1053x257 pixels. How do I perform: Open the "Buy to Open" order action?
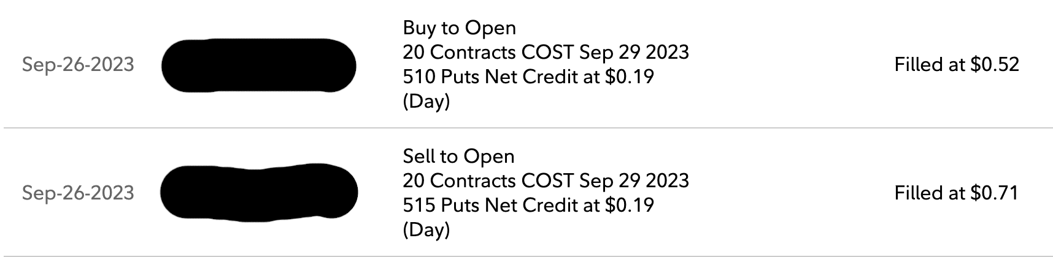tap(459, 28)
